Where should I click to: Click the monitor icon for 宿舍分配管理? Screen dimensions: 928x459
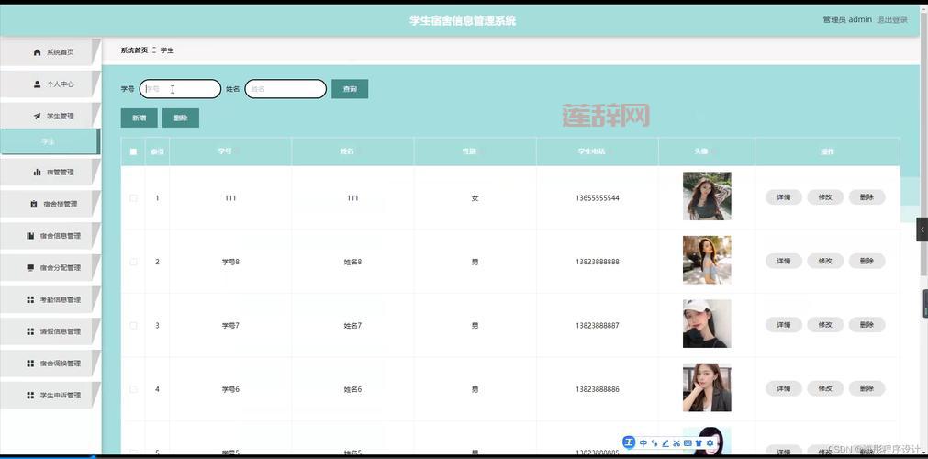[x=31, y=268]
